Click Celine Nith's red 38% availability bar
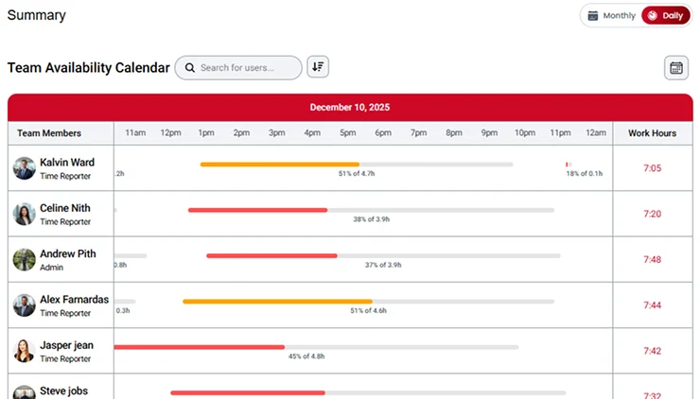This screenshot has width=700, height=399. pos(257,210)
